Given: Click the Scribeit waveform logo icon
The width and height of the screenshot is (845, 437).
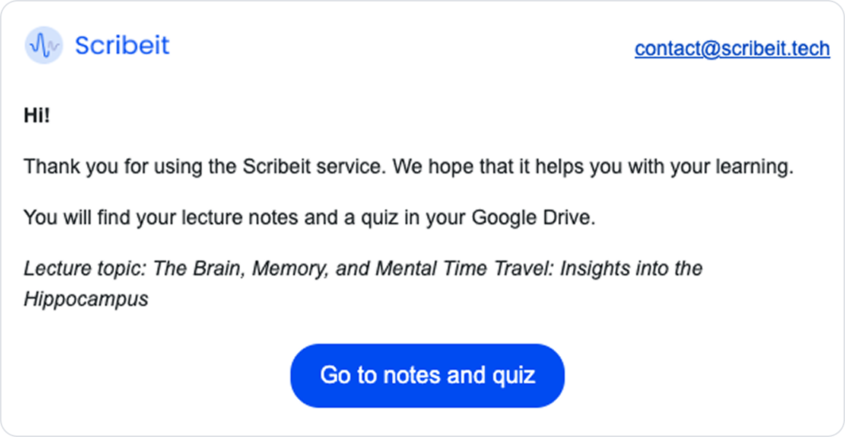Looking at the screenshot, I should pyautogui.click(x=45, y=45).
